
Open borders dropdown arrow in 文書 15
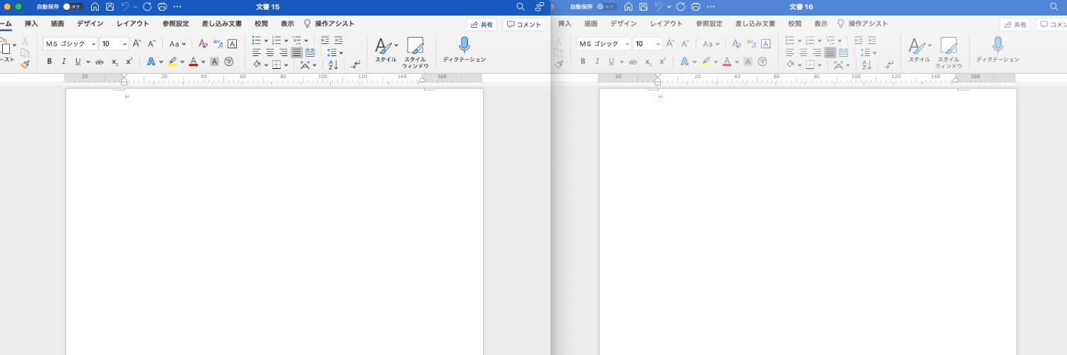pos(286,65)
